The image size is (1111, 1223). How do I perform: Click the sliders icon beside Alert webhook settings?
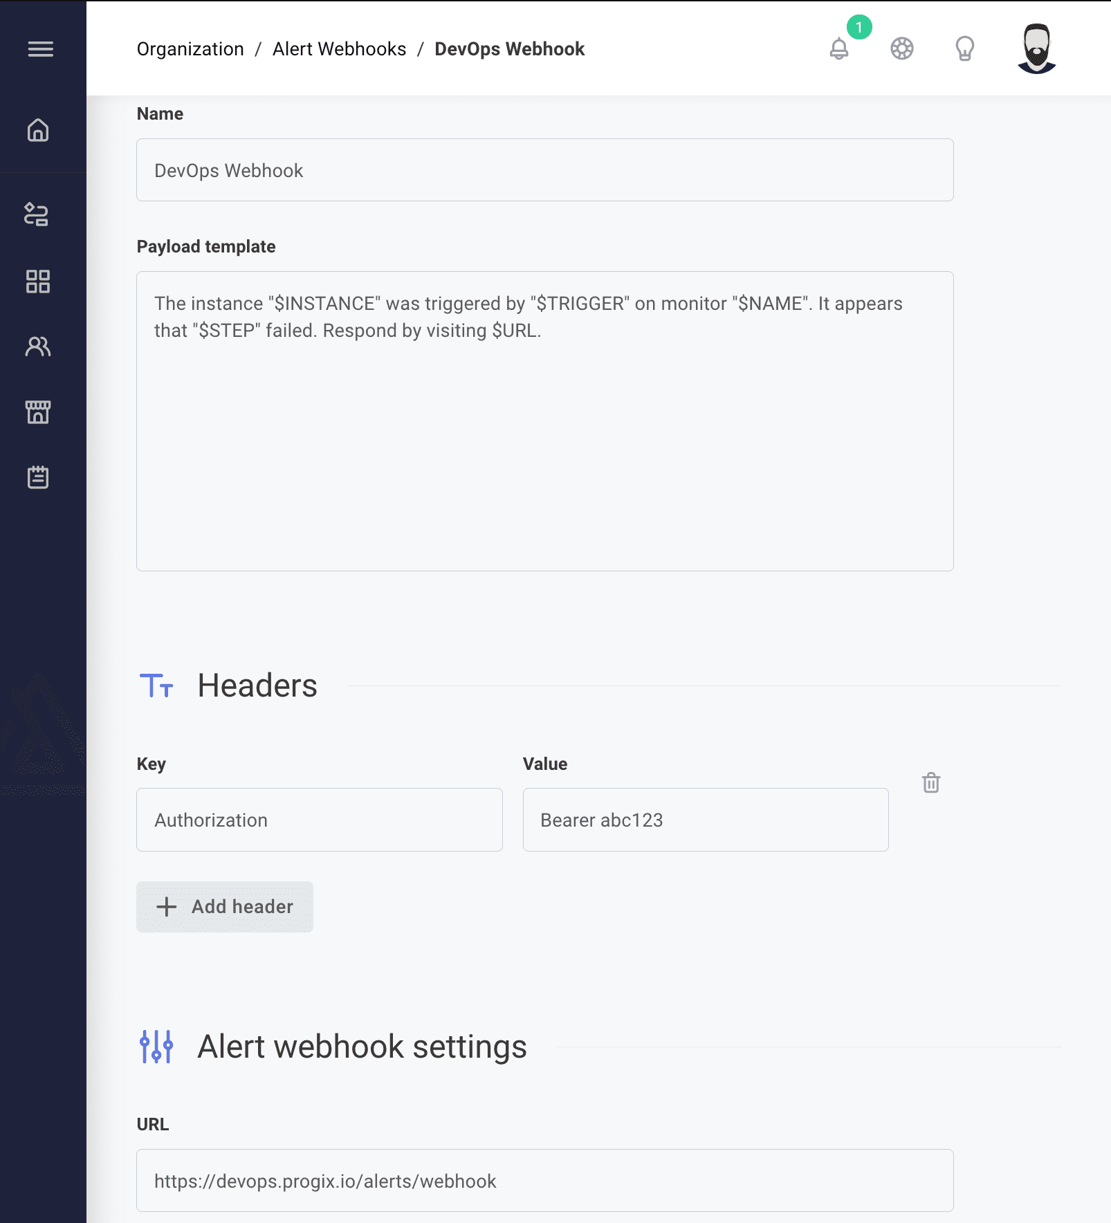[157, 1046]
